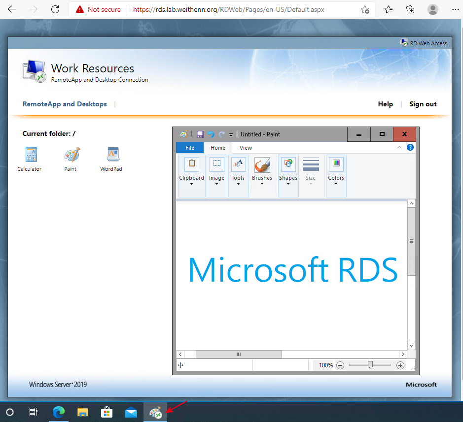Image resolution: width=463 pixels, height=422 pixels.
Task: Expand the Brushes dropdown arrow
Action: 262,184
